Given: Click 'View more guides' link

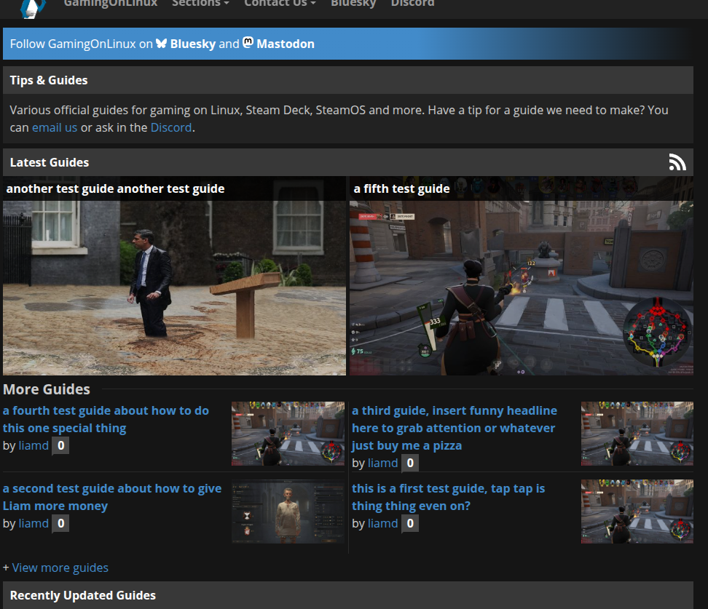Looking at the screenshot, I should (60, 568).
